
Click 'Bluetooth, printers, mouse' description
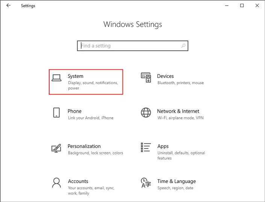click(x=180, y=83)
